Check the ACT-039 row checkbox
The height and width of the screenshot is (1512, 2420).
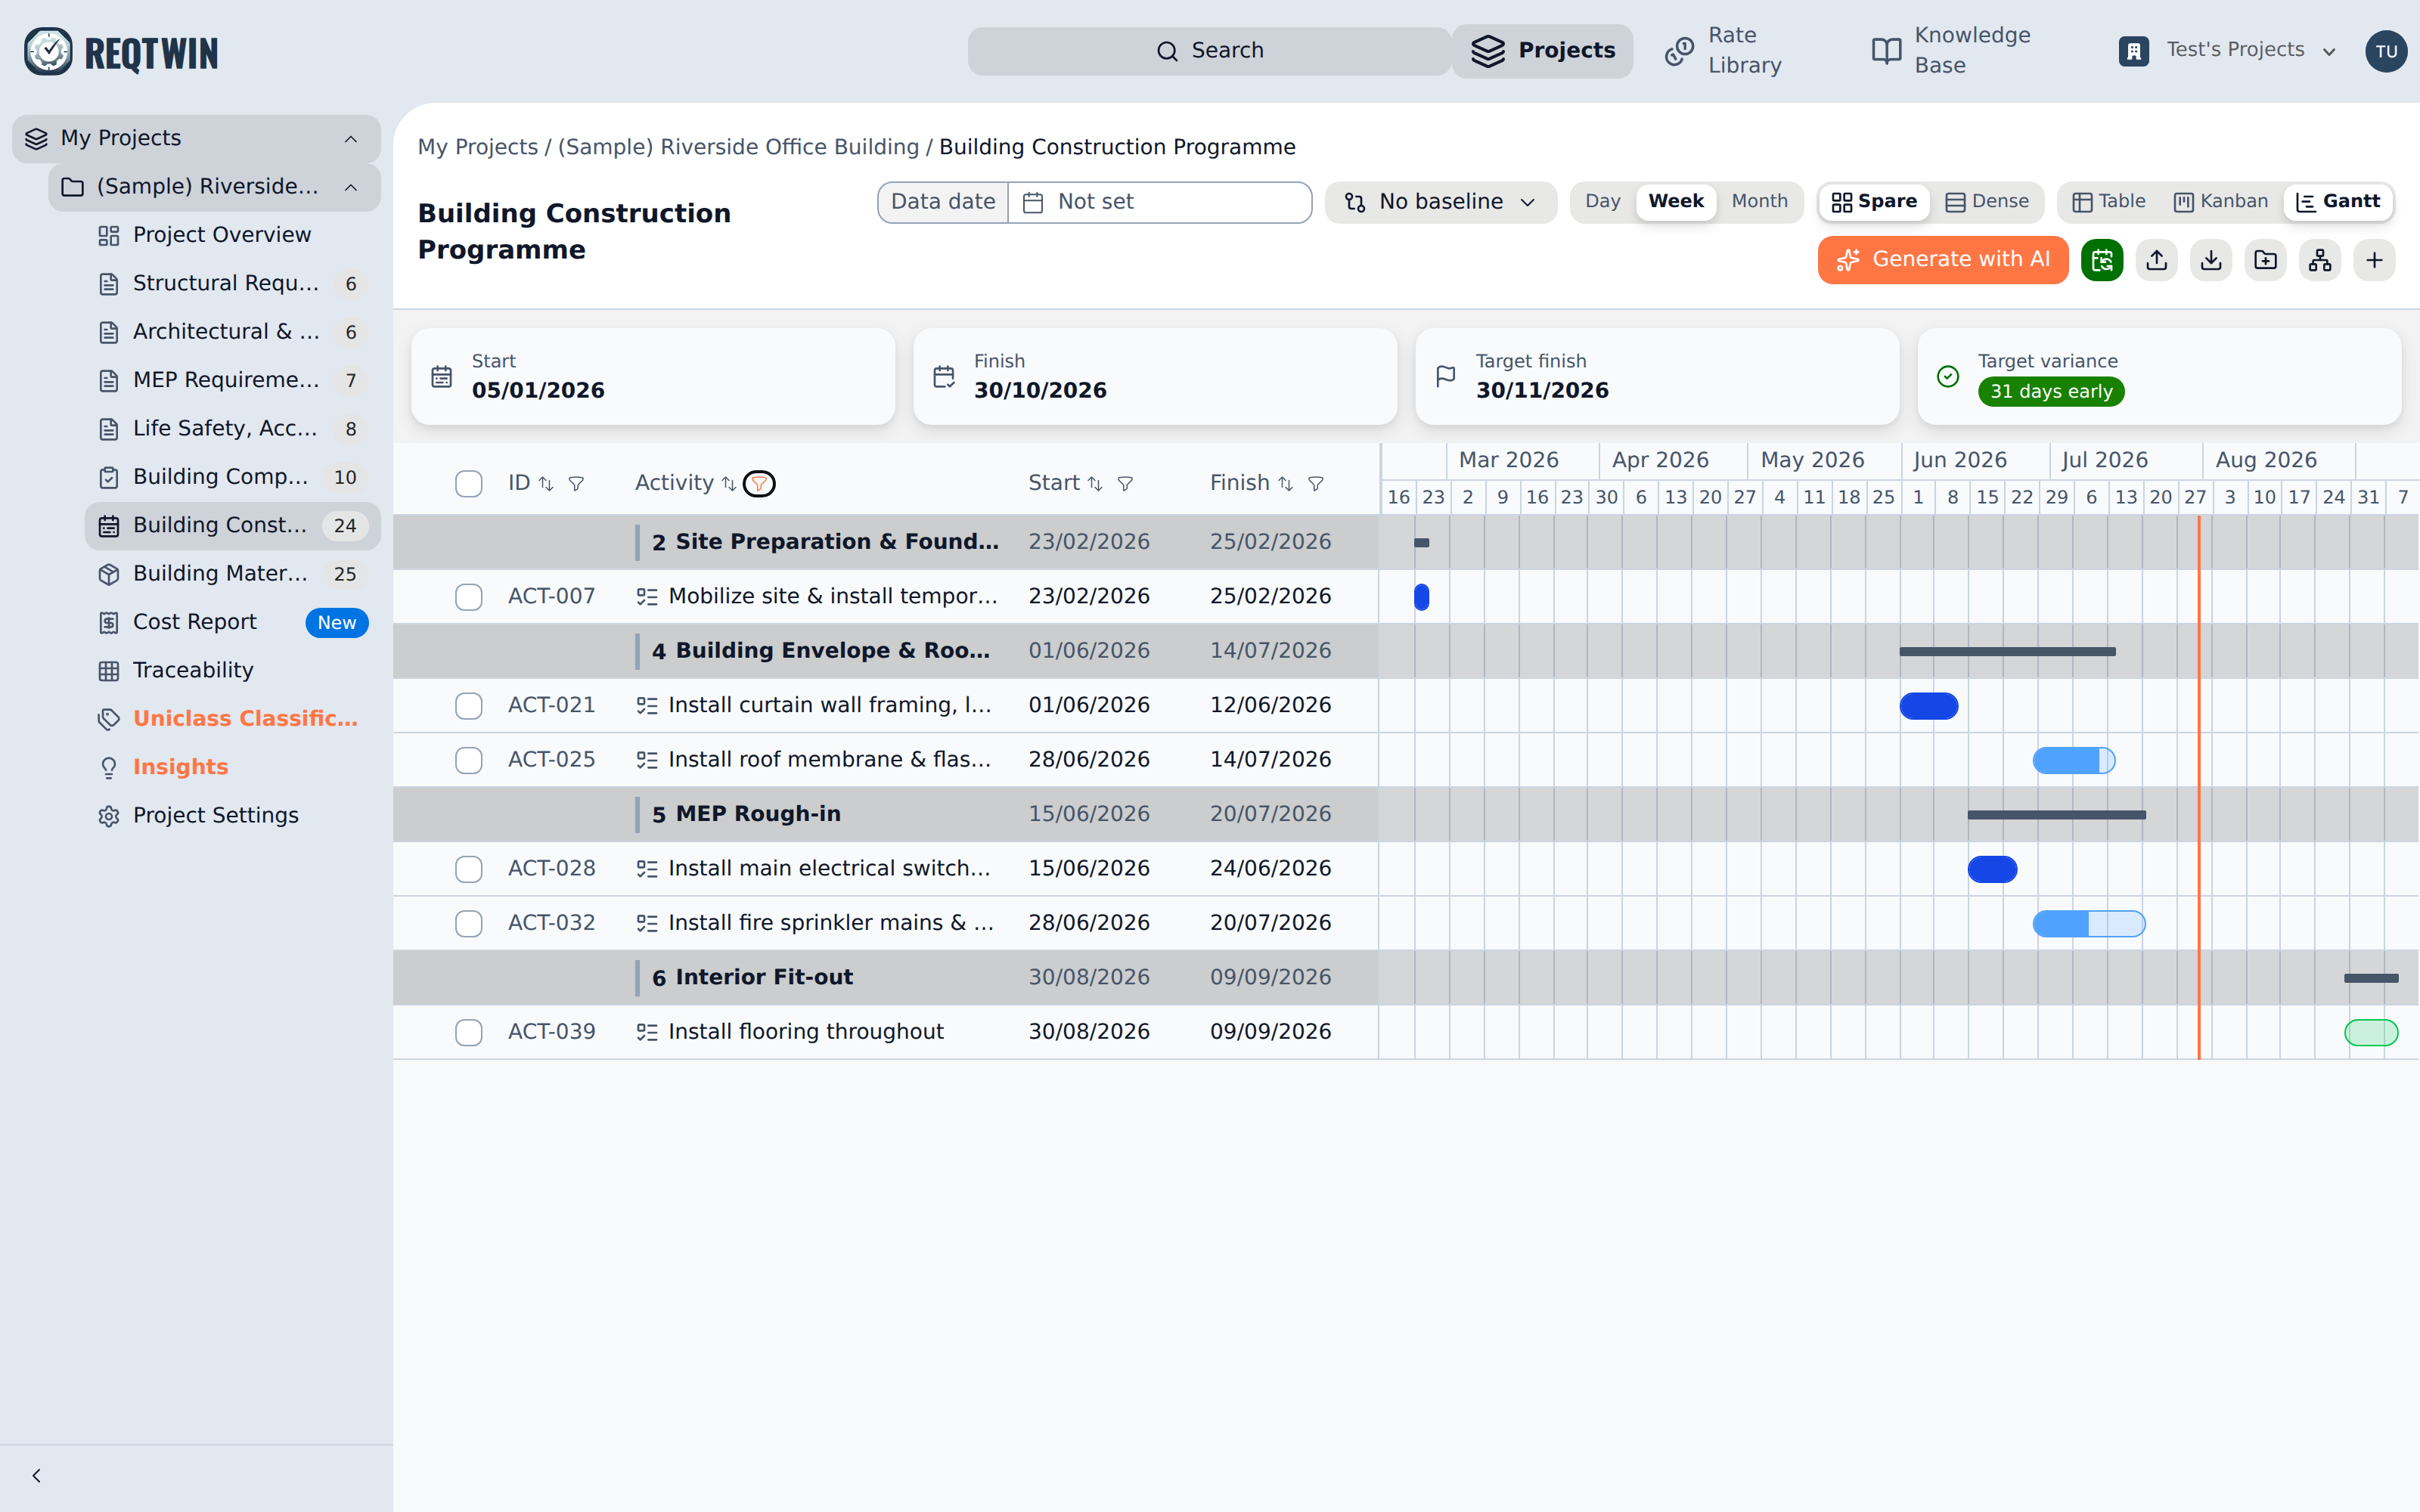click(468, 1033)
